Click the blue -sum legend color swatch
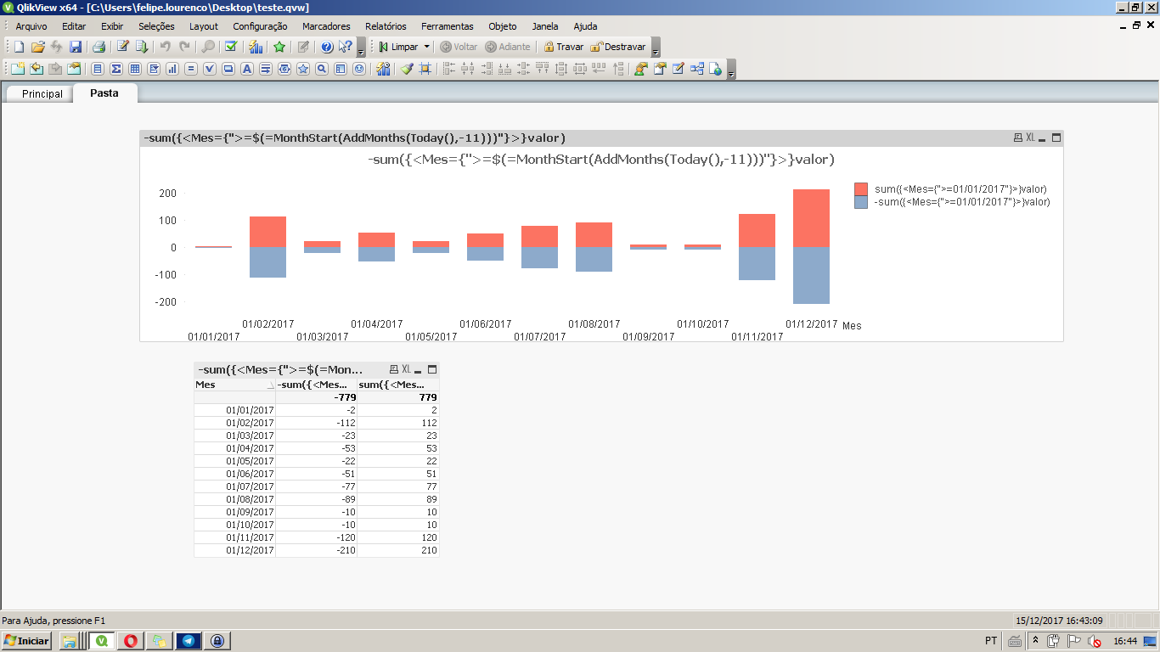The height and width of the screenshot is (652, 1160). (861, 202)
